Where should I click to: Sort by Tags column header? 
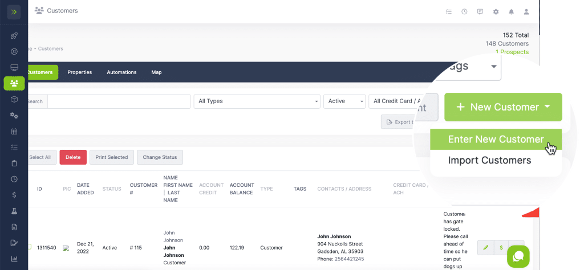pos(300,189)
